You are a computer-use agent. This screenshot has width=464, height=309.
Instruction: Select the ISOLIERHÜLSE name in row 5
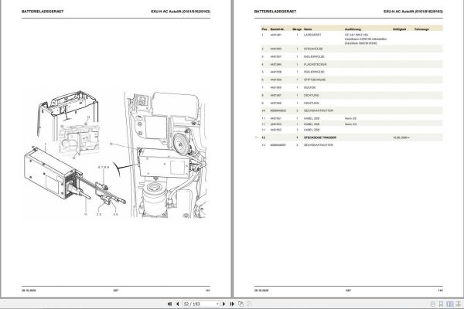click(x=314, y=72)
